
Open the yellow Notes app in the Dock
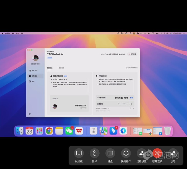[59, 131]
